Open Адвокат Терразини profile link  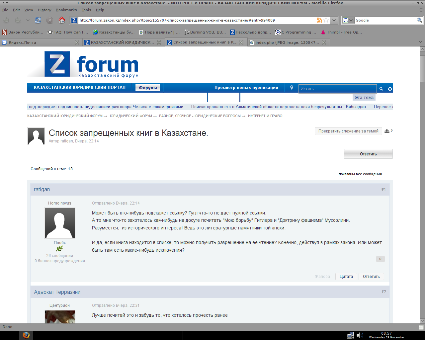pos(57,292)
